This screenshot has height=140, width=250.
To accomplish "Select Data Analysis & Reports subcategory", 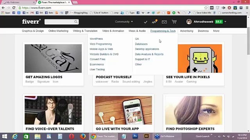I will pos(149,54).
